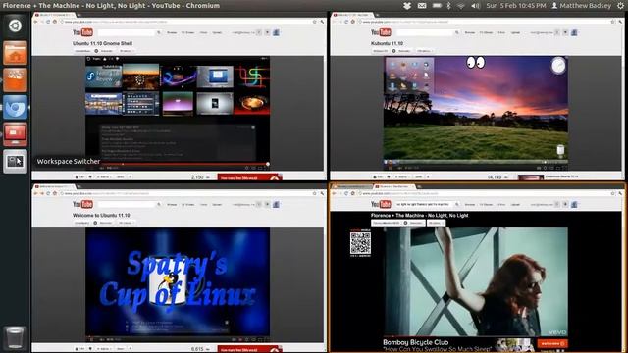Click user avatar in Florence + The Machine window
Screen dimensions: 628x353
click(574, 205)
